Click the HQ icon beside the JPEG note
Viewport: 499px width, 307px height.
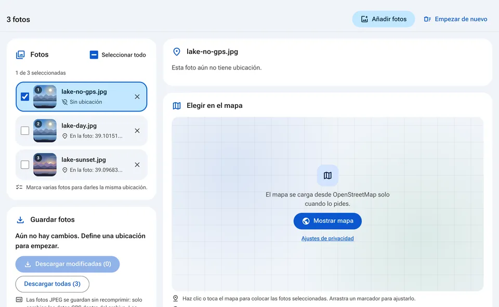(x=19, y=300)
